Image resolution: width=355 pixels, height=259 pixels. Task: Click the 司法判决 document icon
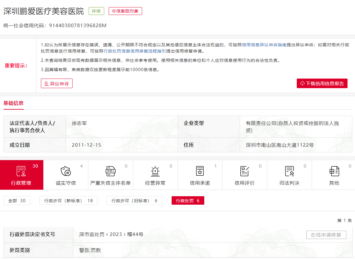tap(289, 171)
